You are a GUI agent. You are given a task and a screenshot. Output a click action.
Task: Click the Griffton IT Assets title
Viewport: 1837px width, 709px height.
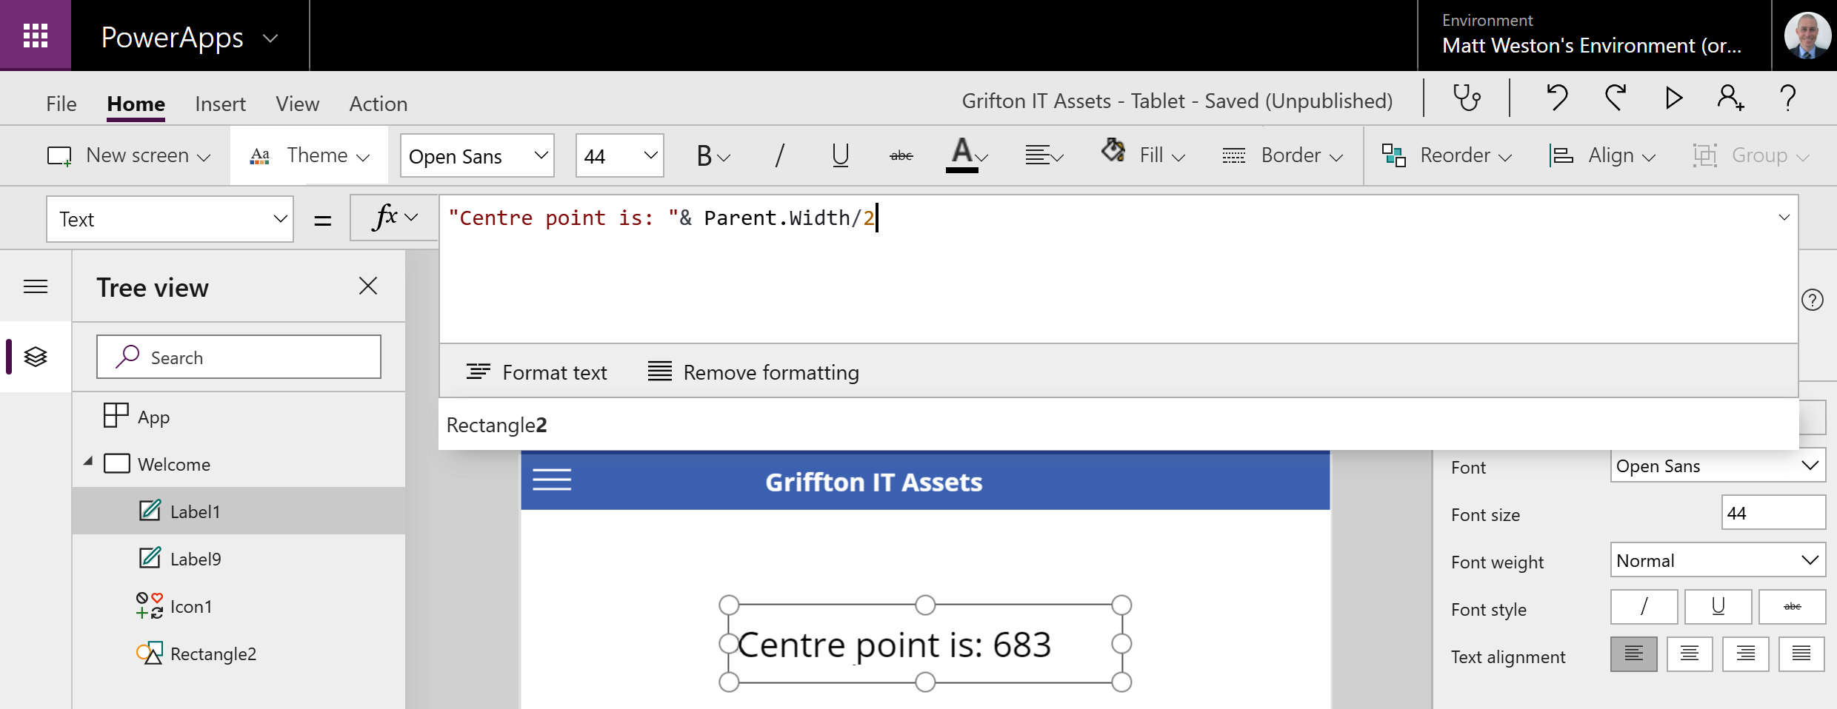tap(874, 482)
